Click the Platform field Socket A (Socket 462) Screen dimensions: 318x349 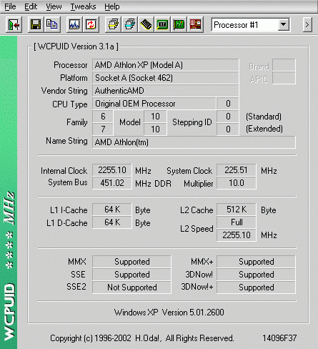pyautogui.click(x=166, y=78)
